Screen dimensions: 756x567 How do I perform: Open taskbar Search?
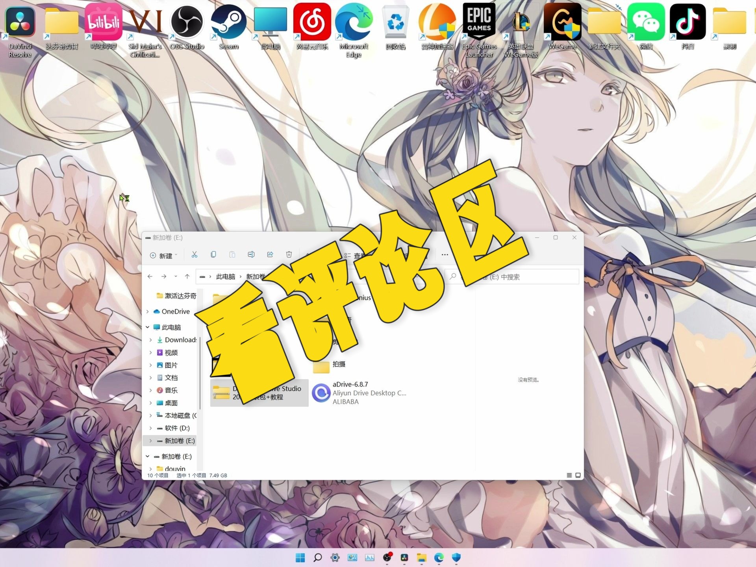[317, 558]
